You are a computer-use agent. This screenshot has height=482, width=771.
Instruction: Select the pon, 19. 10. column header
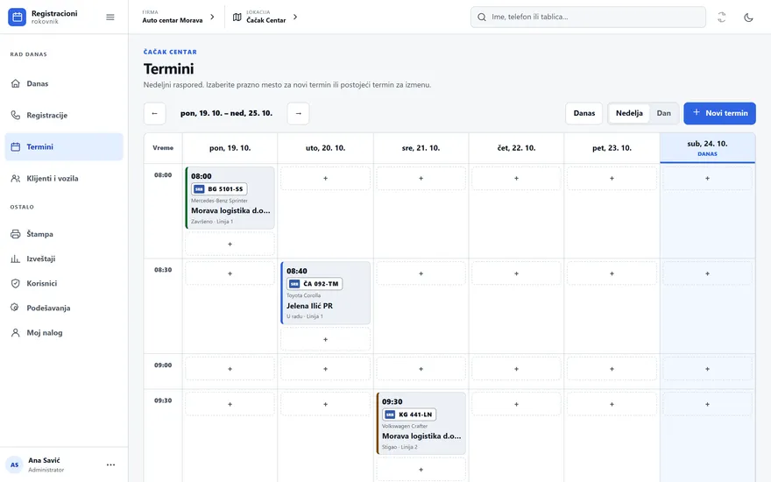click(x=230, y=148)
